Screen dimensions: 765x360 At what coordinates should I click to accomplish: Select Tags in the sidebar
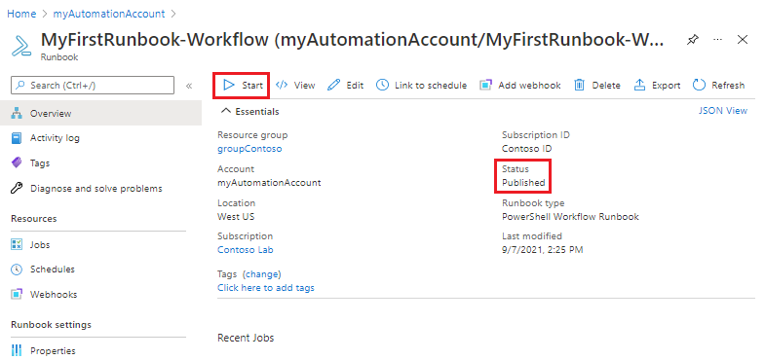click(x=40, y=163)
